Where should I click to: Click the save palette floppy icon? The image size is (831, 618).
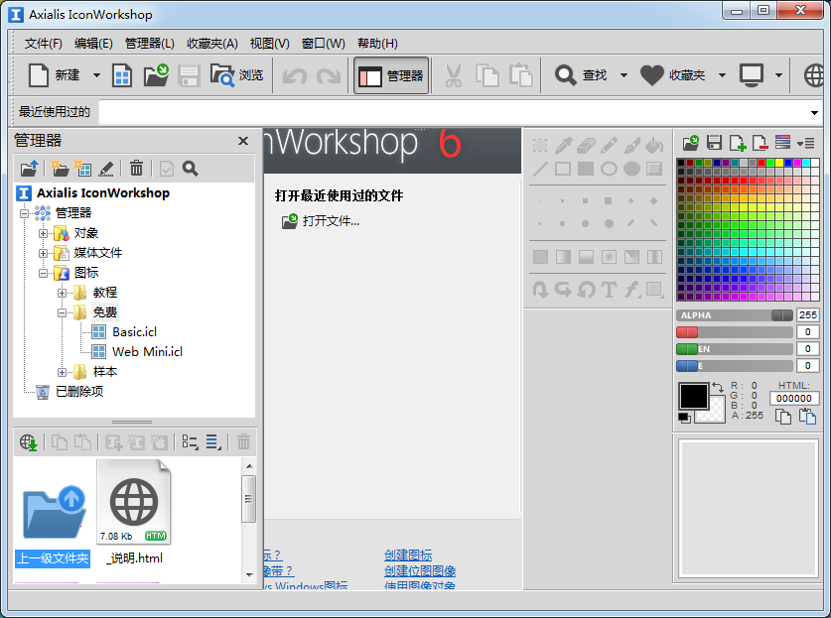(715, 143)
